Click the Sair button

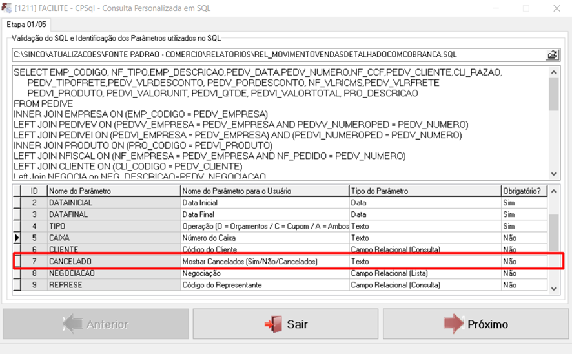285,324
